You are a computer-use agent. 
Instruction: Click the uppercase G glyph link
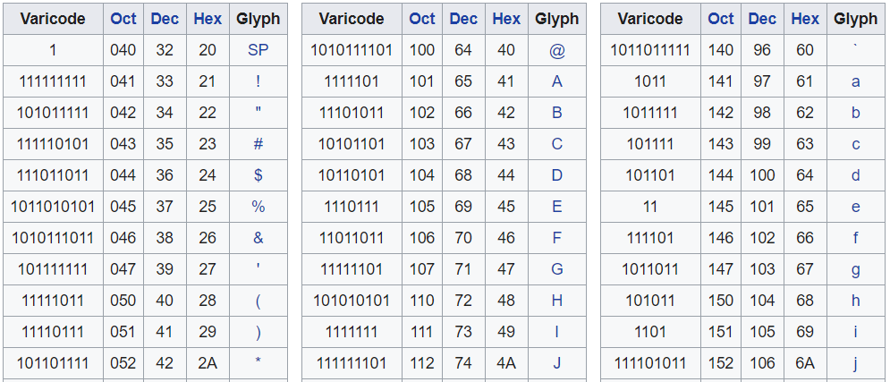click(x=557, y=269)
